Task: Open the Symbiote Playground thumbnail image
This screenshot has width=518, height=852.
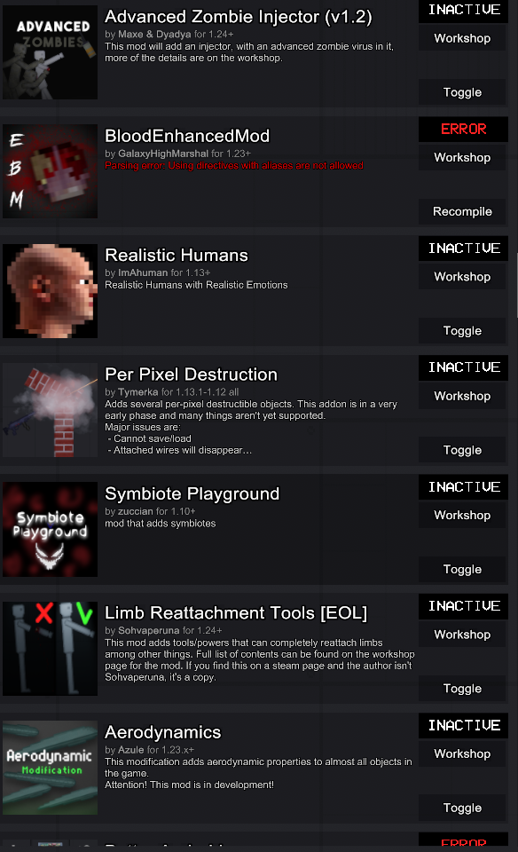Action: click(50, 529)
